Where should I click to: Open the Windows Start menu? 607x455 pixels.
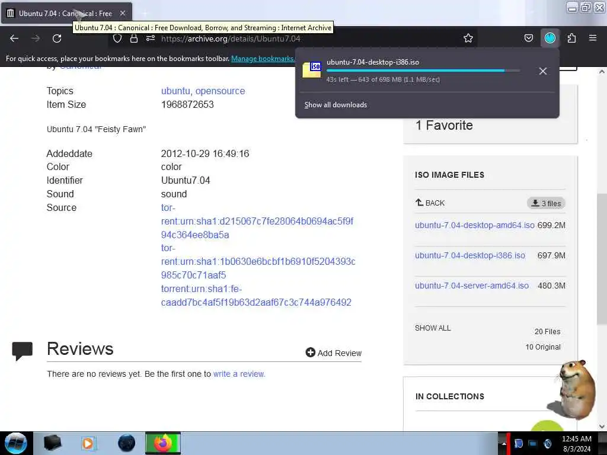[x=15, y=443]
